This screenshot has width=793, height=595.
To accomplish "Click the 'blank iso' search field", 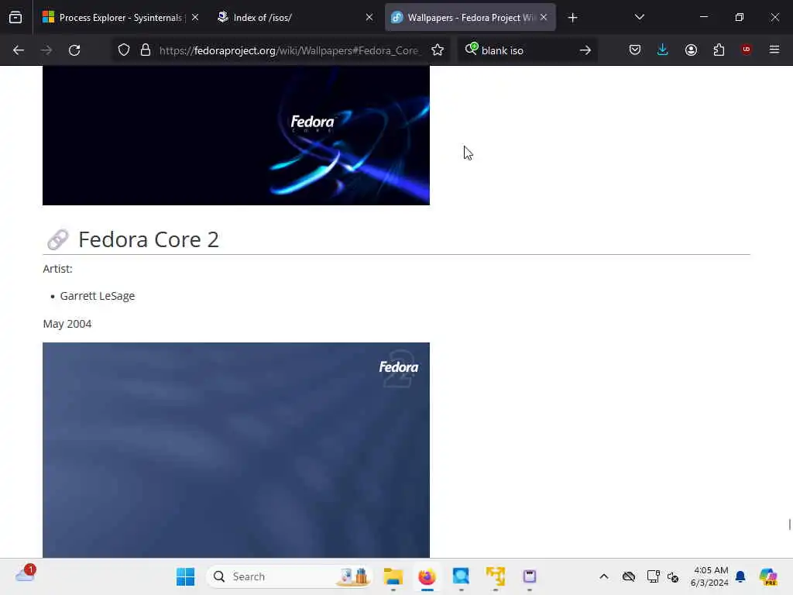I will (526, 50).
